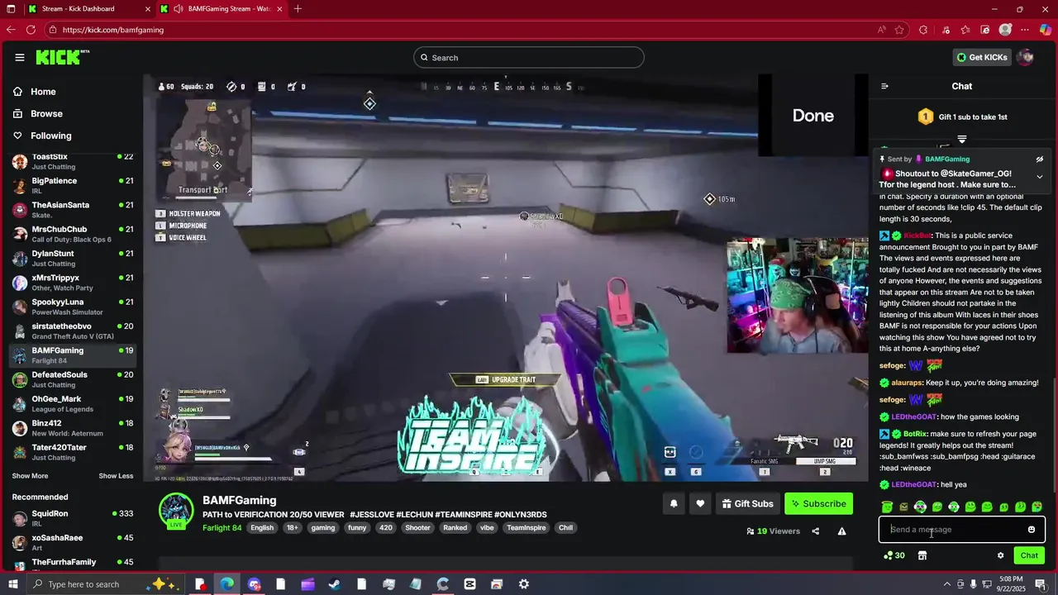Click the Kick logo
Screen dimensions: 1058x595
click(x=62, y=57)
